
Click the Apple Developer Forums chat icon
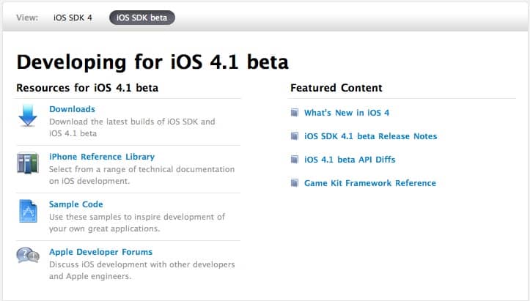point(28,256)
